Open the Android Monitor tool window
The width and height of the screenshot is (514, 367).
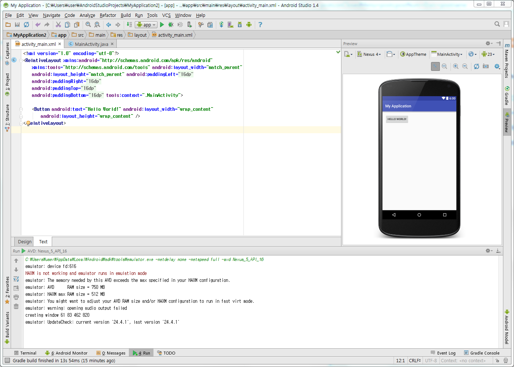[x=66, y=353]
